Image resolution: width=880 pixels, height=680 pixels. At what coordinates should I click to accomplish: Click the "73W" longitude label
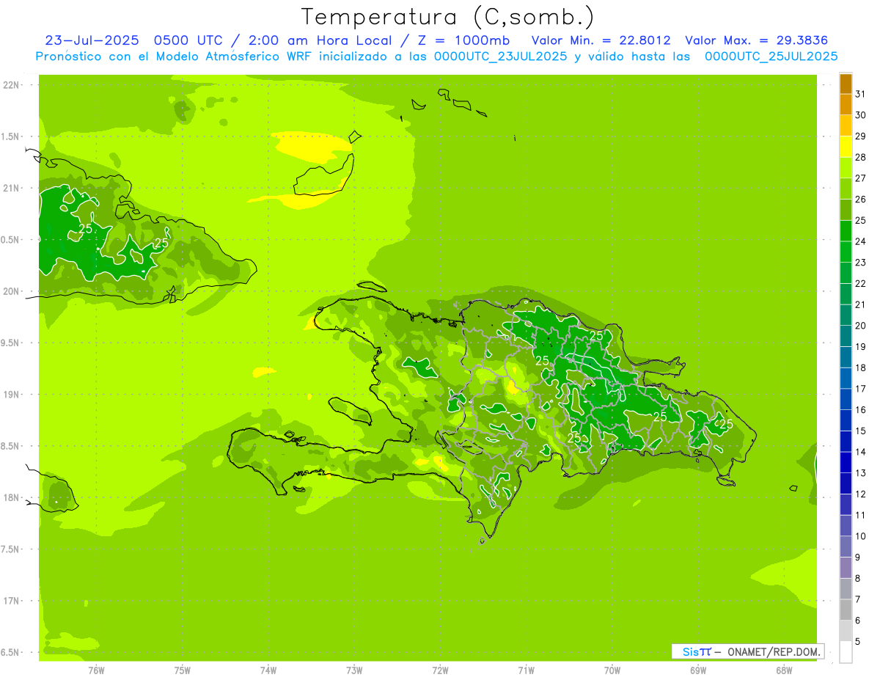(354, 670)
